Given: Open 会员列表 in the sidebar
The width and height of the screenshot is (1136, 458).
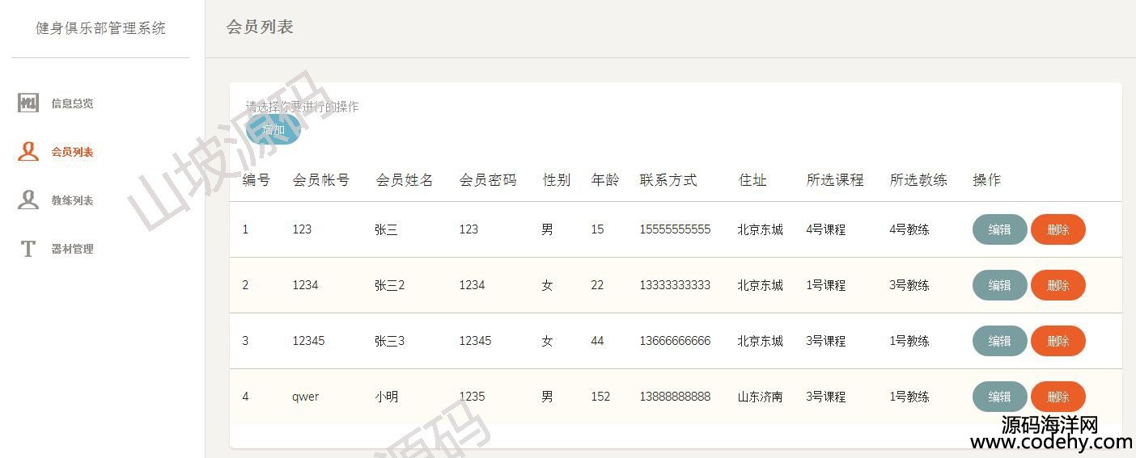Looking at the screenshot, I should click(x=72, y=152).
